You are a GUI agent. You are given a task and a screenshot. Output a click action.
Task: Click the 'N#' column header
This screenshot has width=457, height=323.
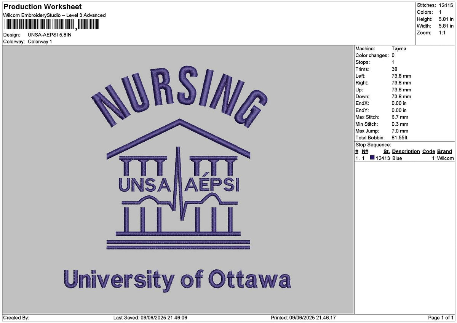coord(365,152)
